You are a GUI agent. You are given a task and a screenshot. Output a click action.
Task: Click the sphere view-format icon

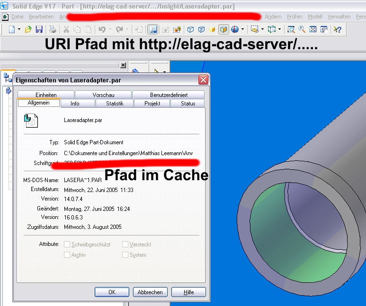point(235,29)
